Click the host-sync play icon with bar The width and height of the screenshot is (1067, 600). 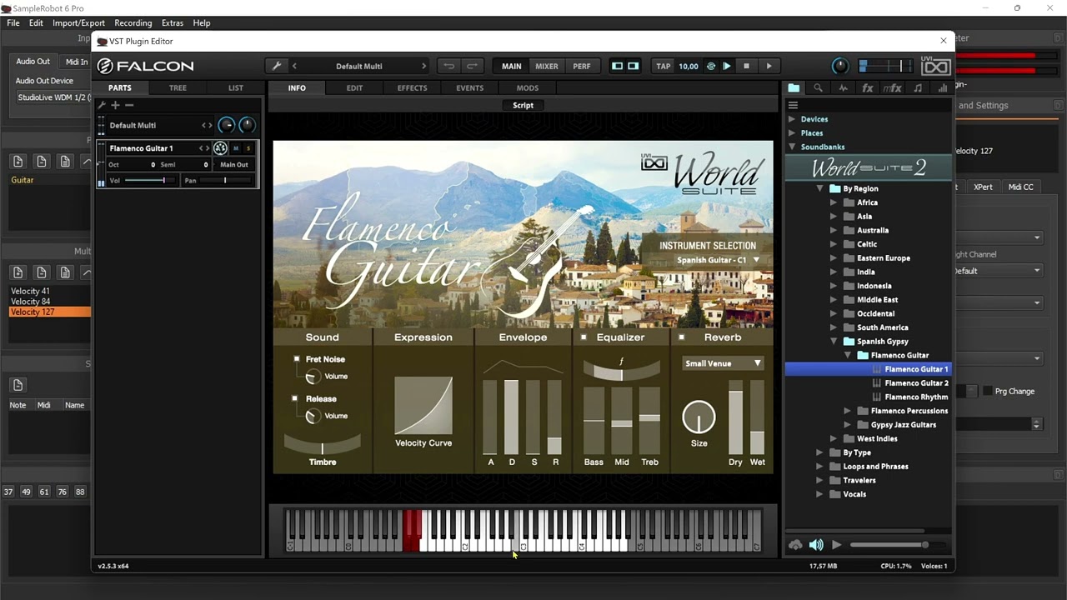click(727, 66)
